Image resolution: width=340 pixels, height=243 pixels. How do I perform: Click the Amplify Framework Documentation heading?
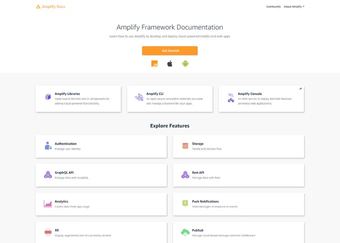(170, 27)
